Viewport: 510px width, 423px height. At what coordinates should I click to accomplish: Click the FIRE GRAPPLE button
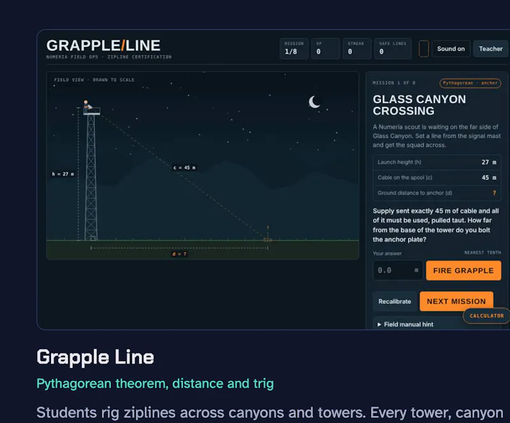point(463,271)
